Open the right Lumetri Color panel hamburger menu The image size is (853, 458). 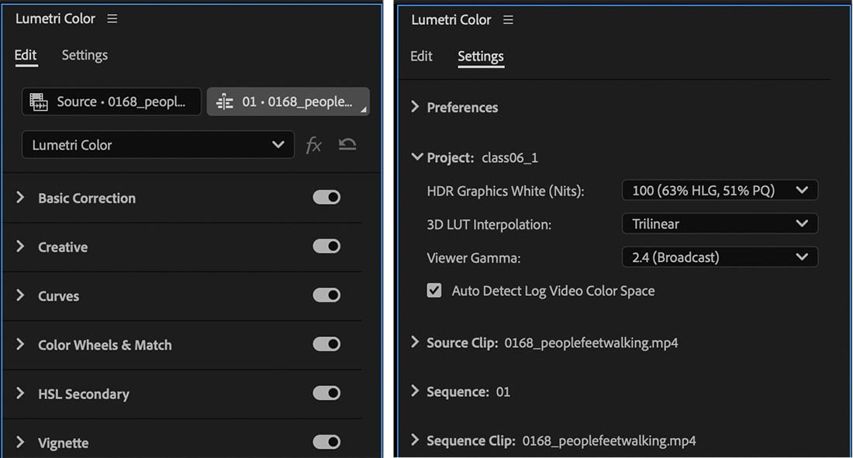(x=508, y=20)
